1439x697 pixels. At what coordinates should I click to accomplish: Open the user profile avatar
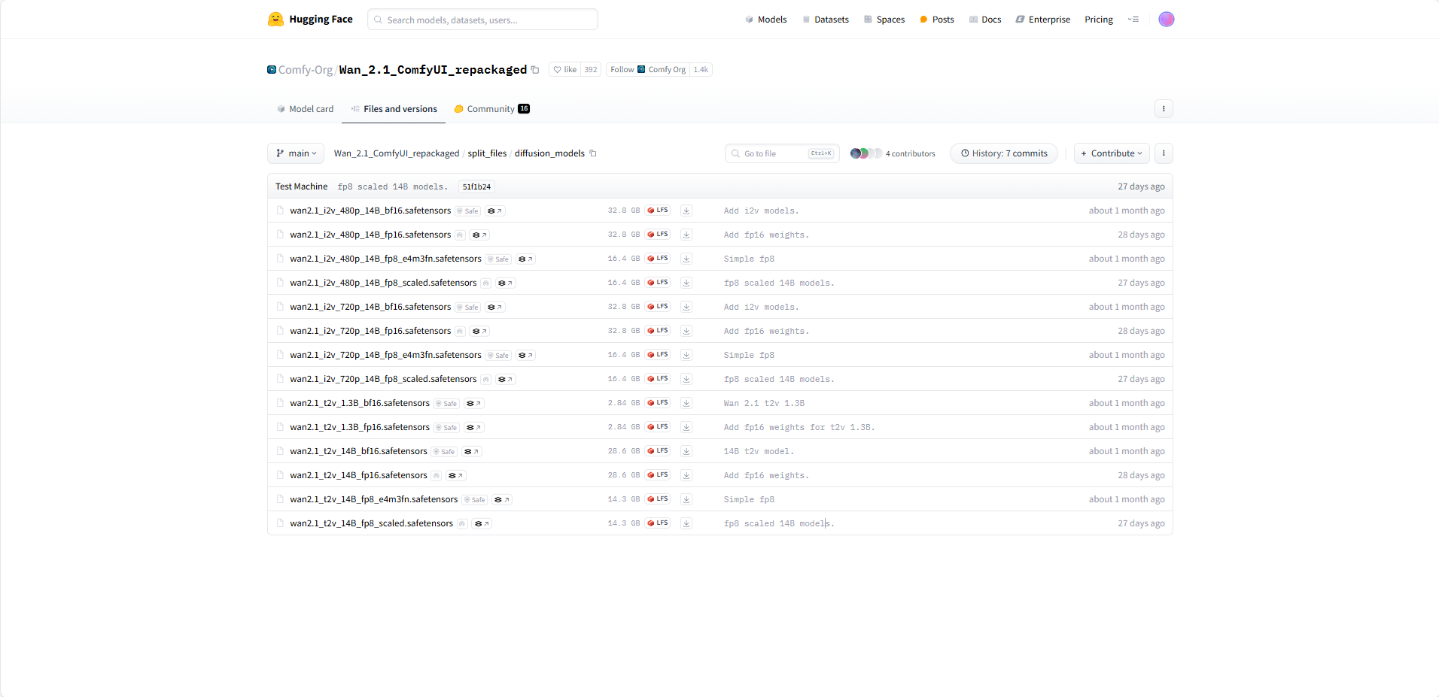1167,20
